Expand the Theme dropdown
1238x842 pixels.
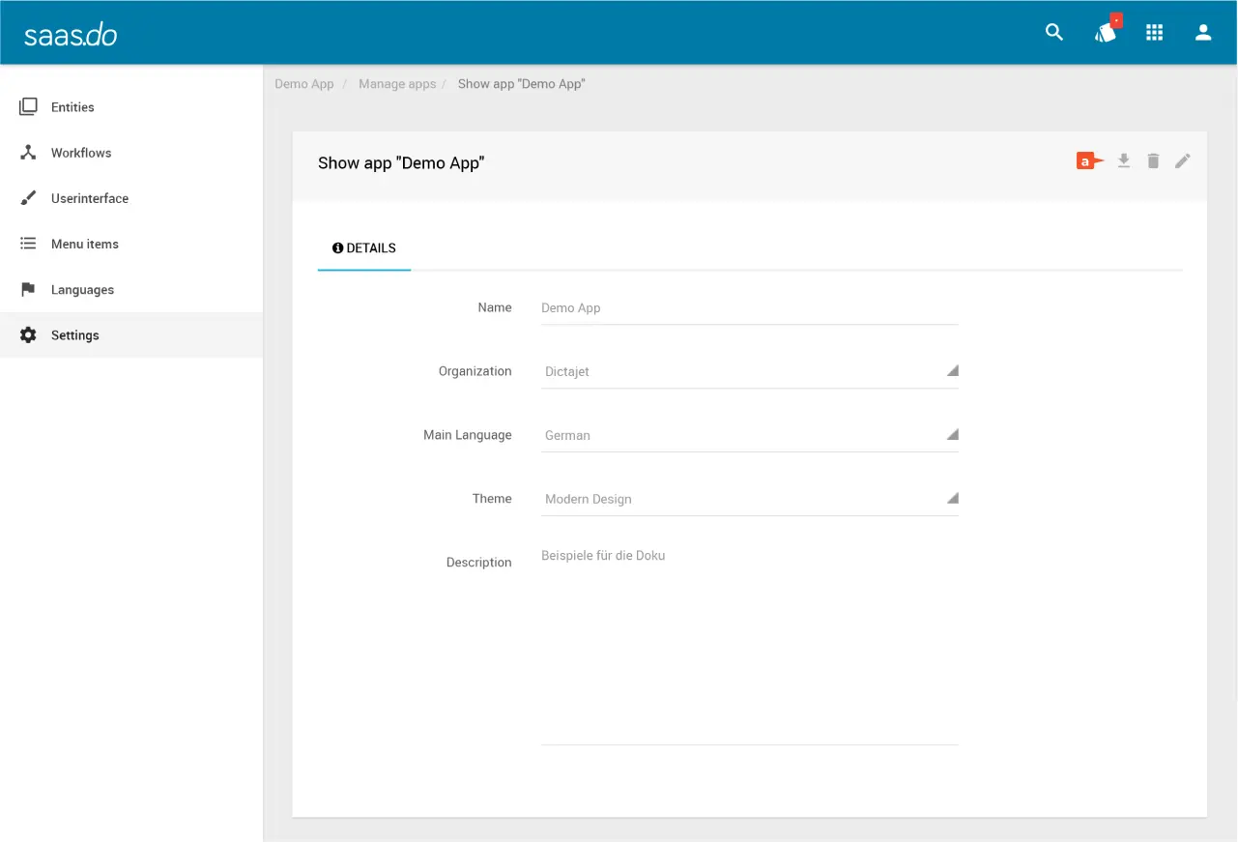749,499
